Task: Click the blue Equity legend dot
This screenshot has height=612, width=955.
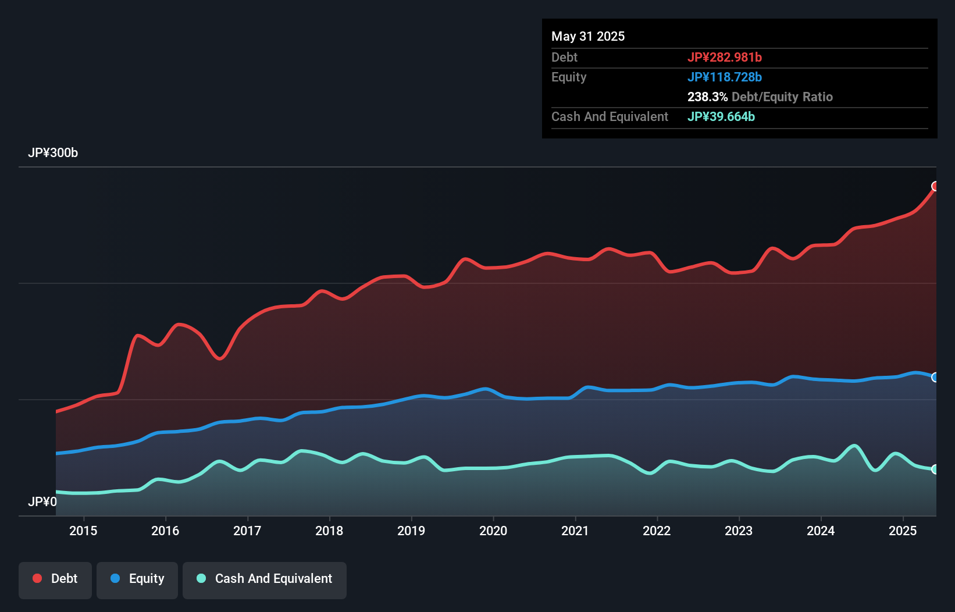Action: coord(115,578)
